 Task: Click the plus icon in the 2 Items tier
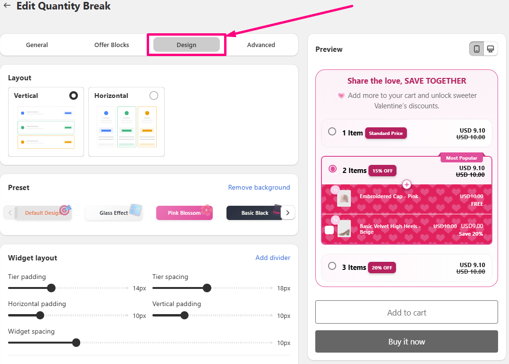click(406, 184)
